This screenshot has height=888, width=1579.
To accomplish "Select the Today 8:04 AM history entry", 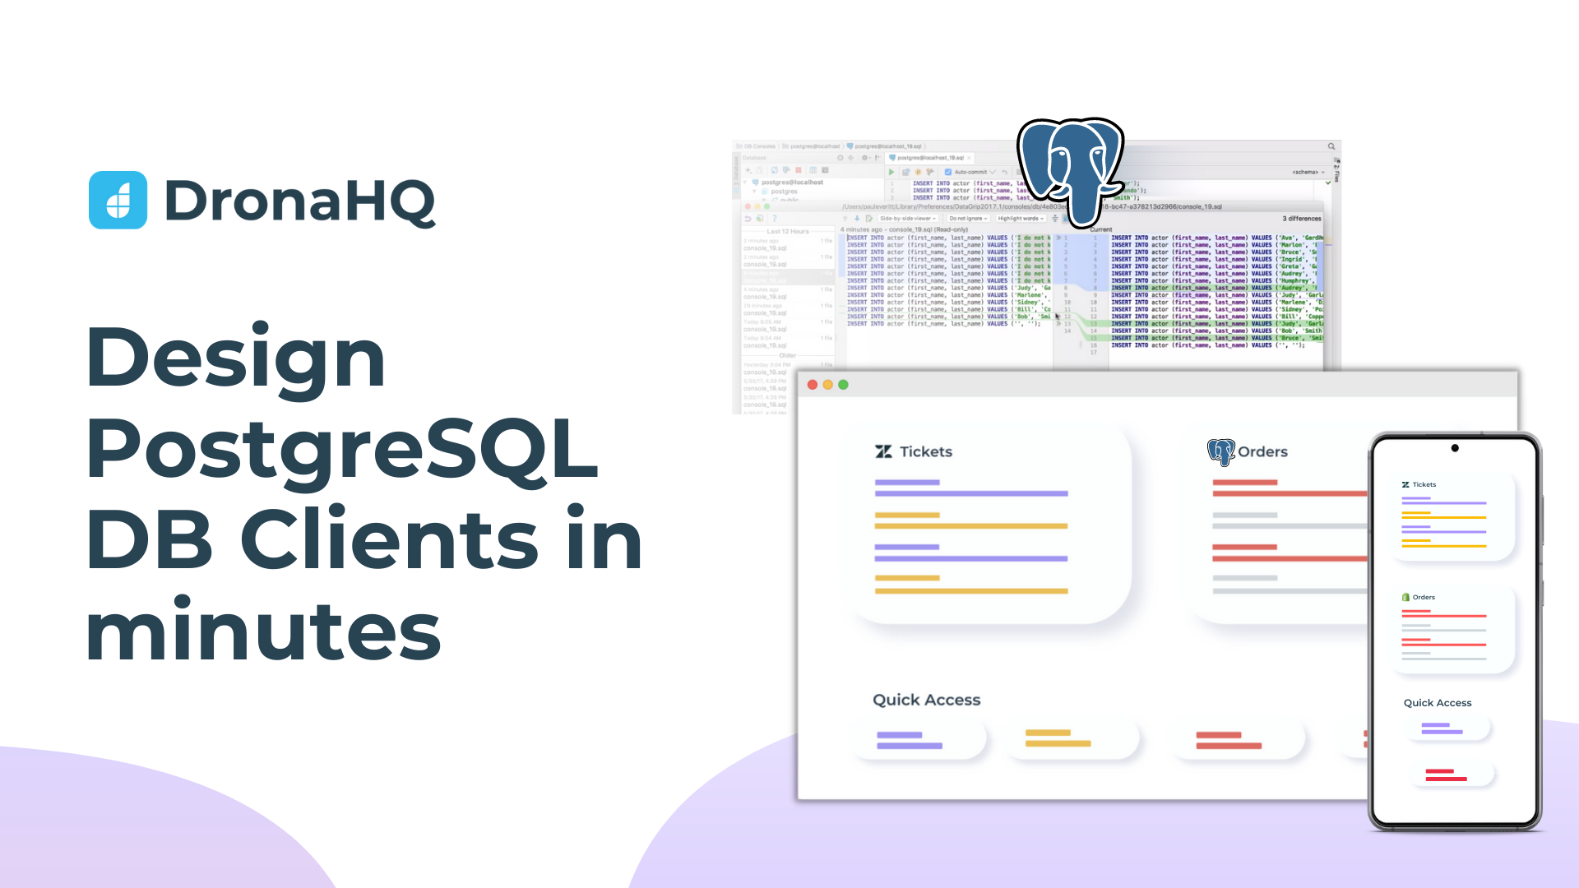I will pyautogui.click(x=788, y=342).
